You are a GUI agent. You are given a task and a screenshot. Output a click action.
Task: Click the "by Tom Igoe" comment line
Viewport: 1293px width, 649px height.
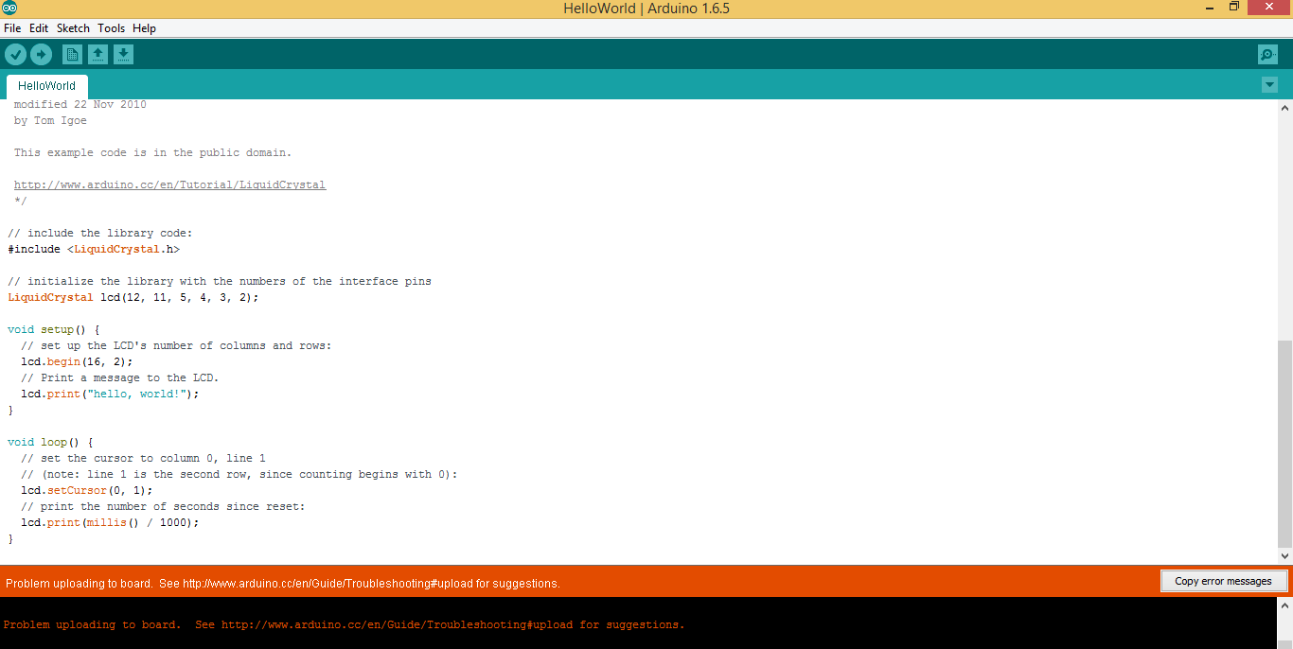pos(50,120)
